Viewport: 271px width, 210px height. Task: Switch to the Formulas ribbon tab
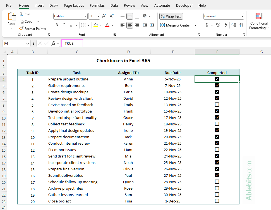97,5
